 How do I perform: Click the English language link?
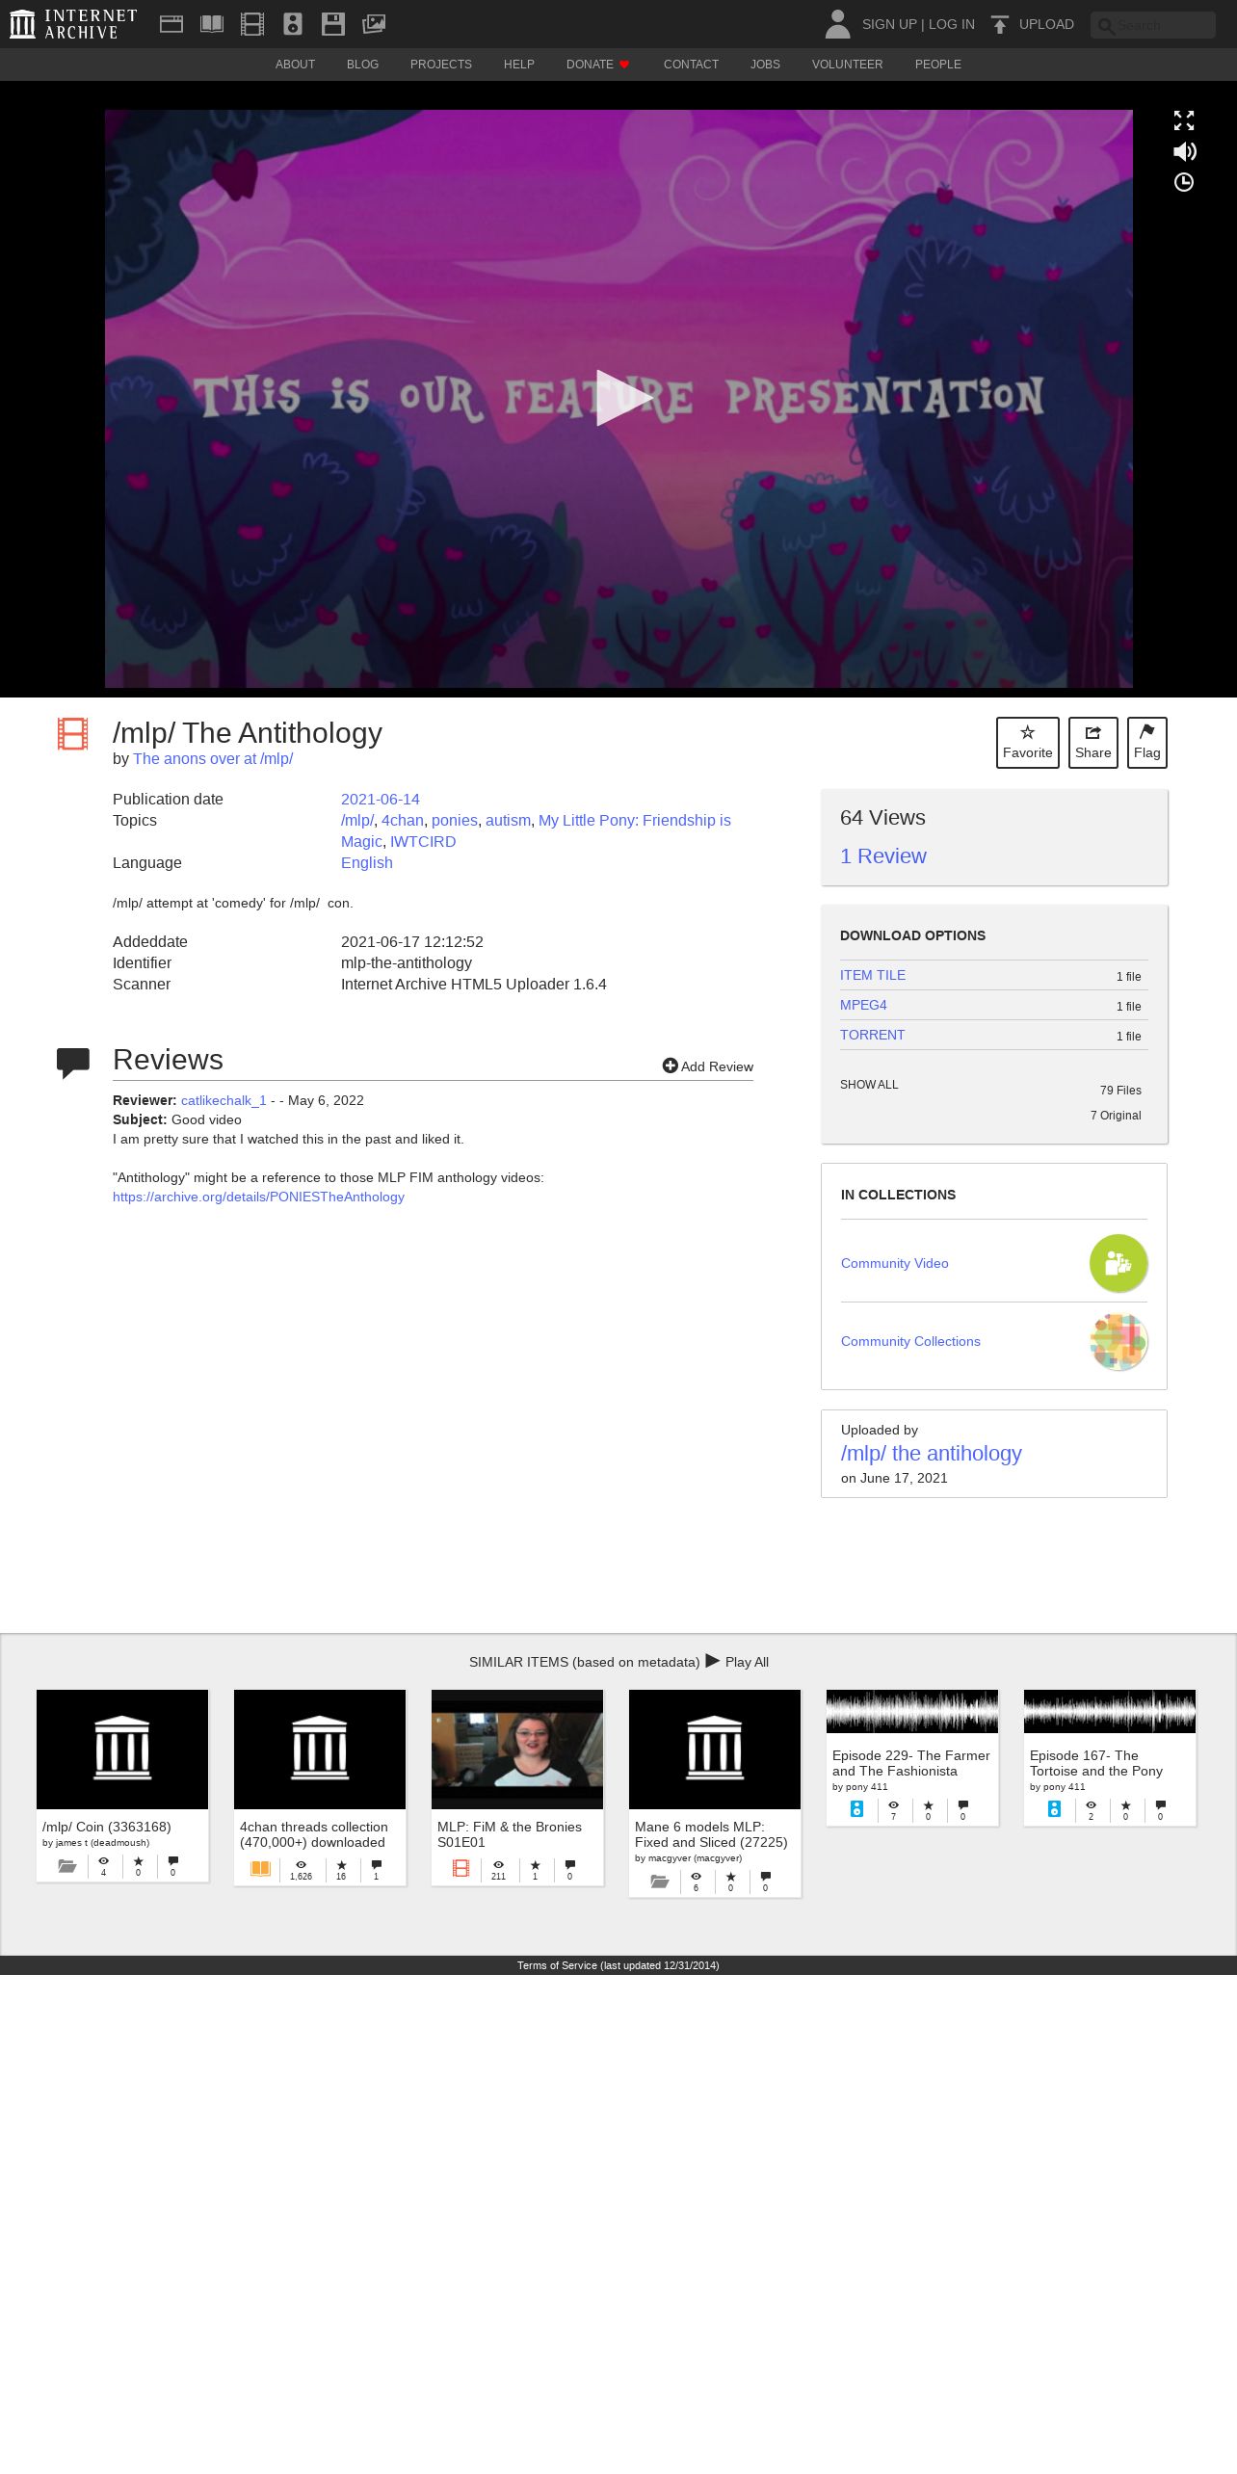367,863
